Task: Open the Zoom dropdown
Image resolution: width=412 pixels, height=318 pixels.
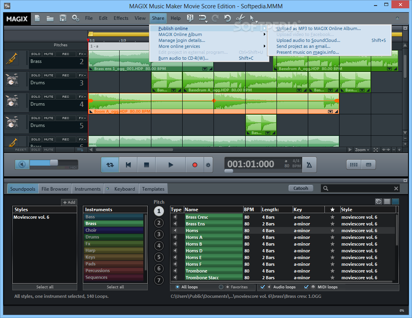Action: (362, 150)
